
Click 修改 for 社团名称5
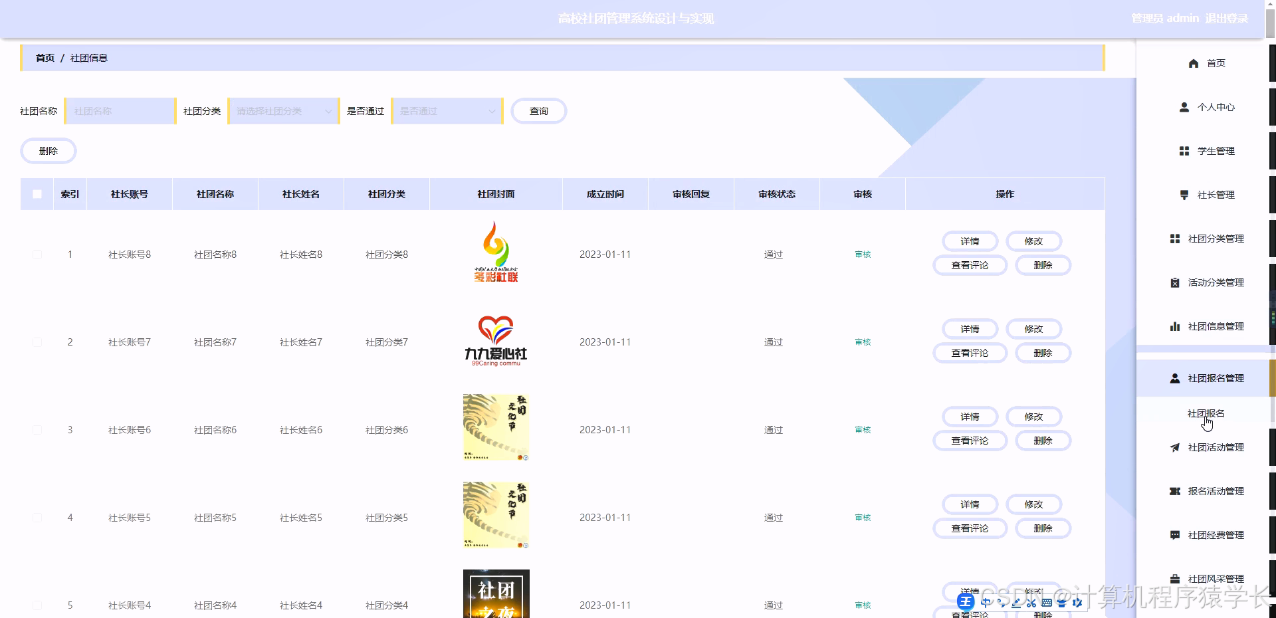click(1033, 504)
